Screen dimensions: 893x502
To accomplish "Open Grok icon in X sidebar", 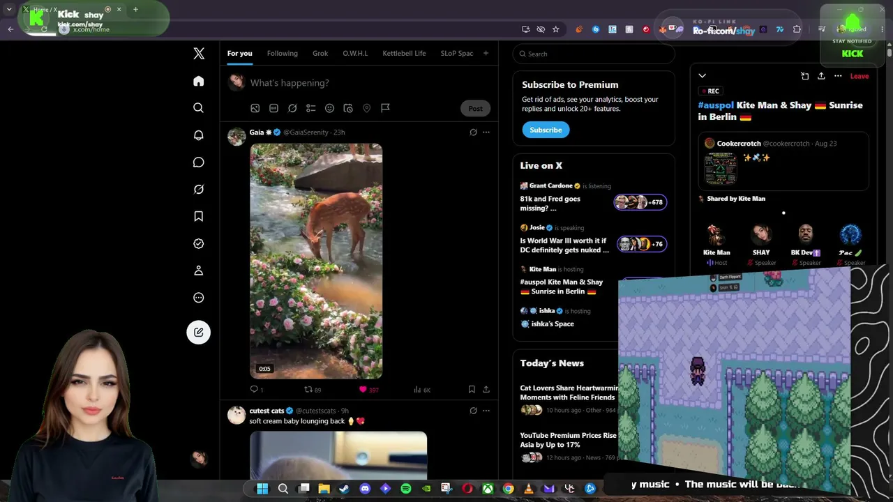I will point(199,190).
